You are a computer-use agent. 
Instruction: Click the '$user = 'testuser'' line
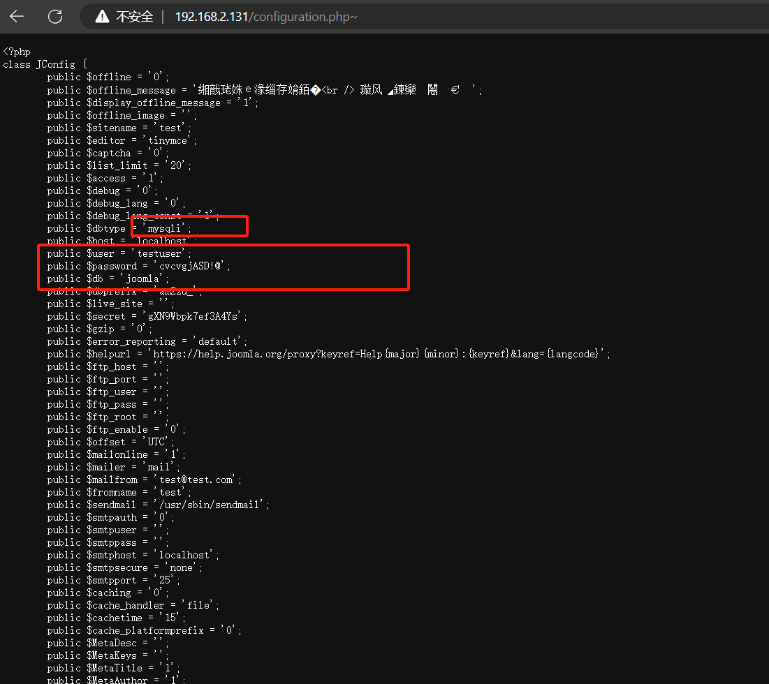click(119, 253)
